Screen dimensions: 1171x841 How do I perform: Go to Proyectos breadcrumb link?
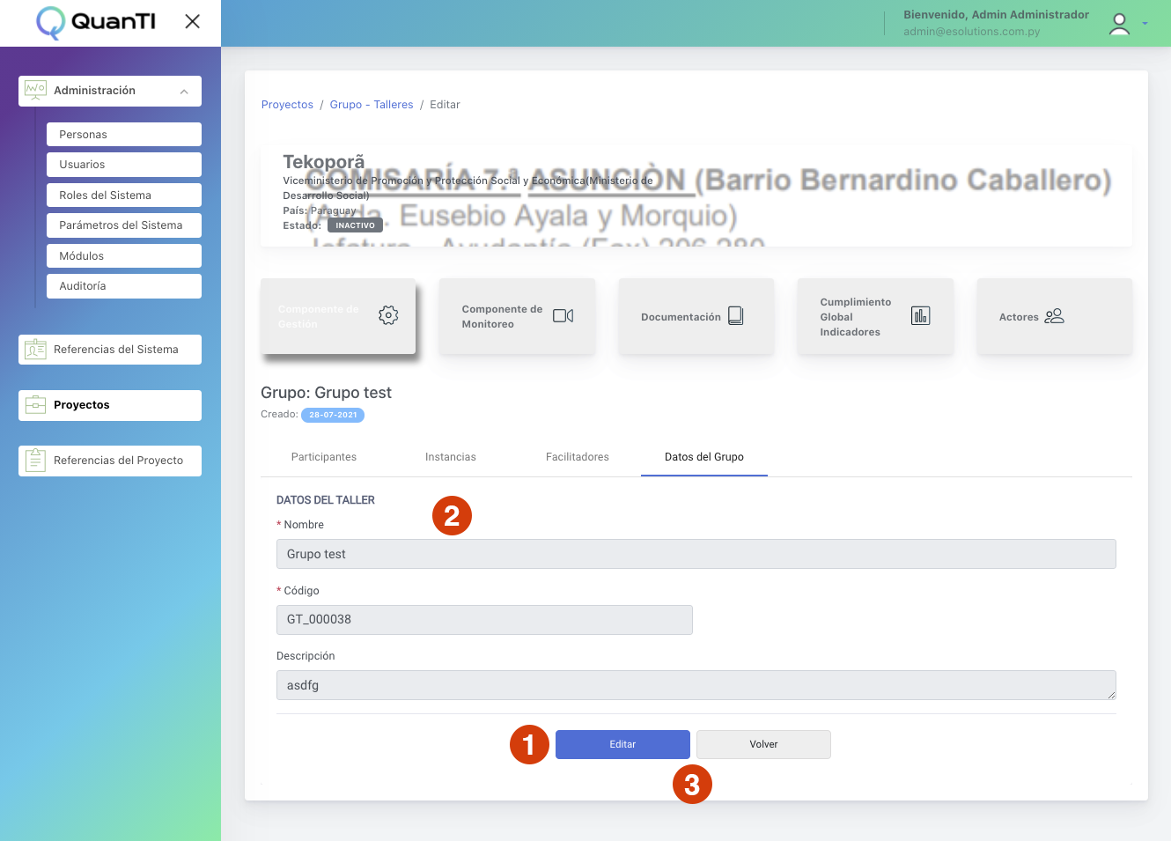[x=287, y=105]
